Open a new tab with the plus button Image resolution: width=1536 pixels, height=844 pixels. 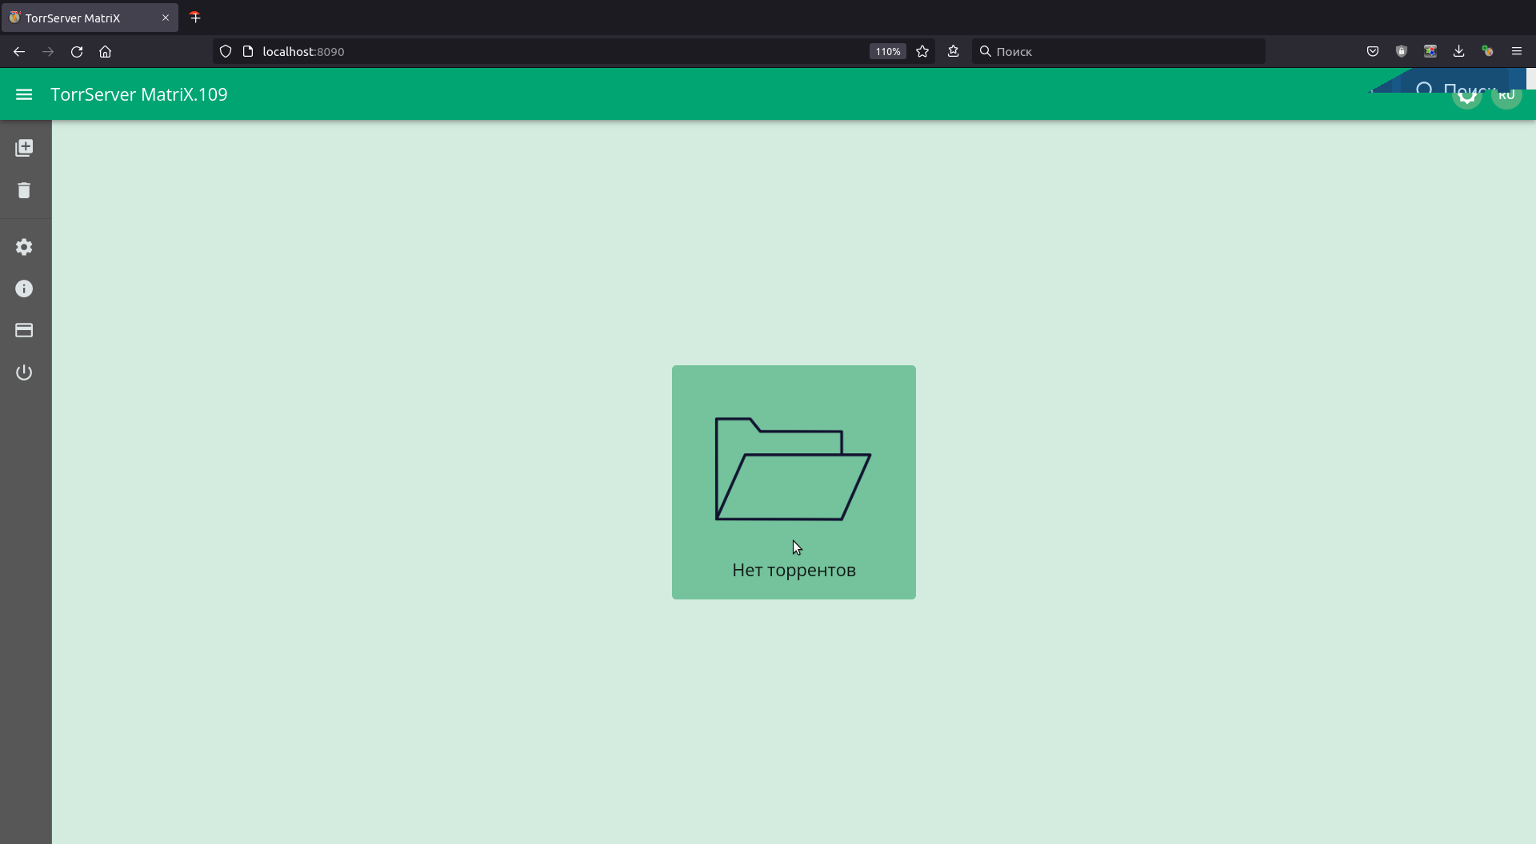pos(195,17)
